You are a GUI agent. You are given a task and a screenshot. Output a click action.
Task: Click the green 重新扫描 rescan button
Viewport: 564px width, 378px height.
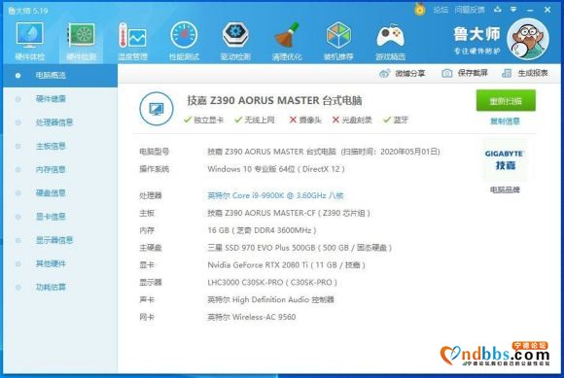[x=506, y=101]
